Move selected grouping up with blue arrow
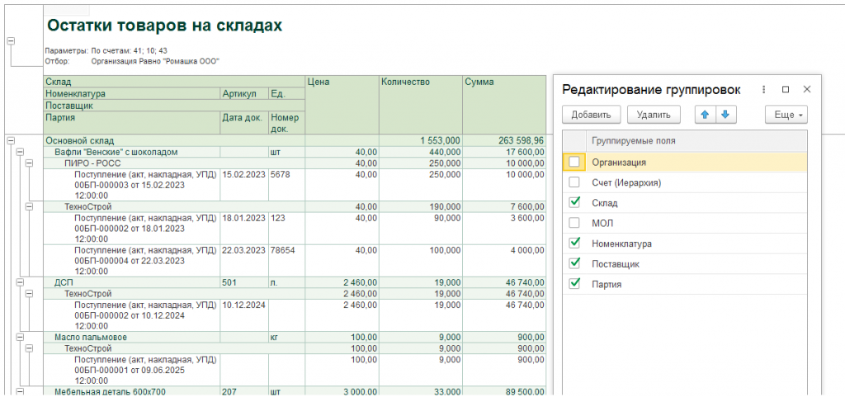The height and width of the screenshot is (397, 845). tap(705, 114)
